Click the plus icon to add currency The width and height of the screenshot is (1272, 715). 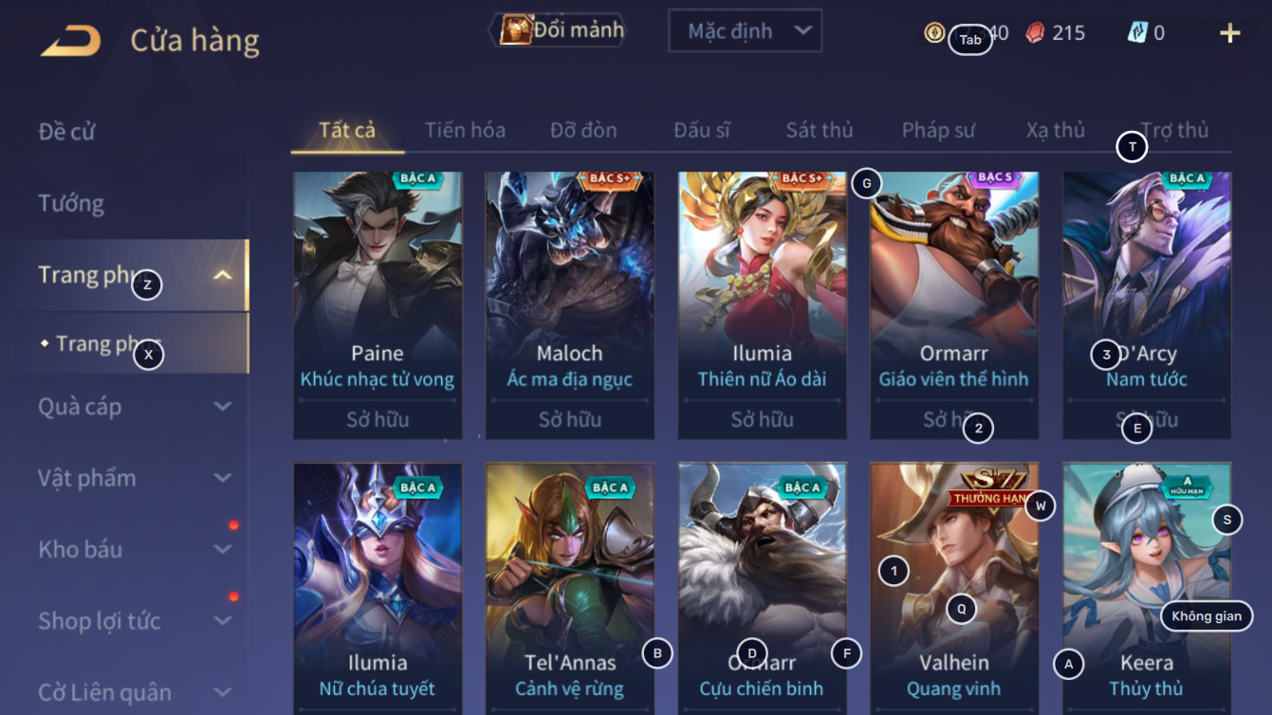click(x=1229, y=33)
